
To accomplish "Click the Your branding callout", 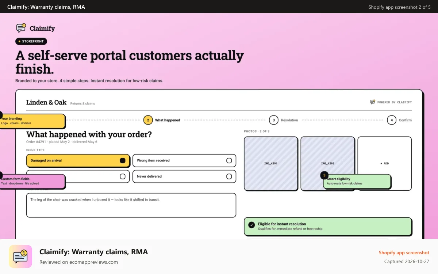I will point(32,121).
